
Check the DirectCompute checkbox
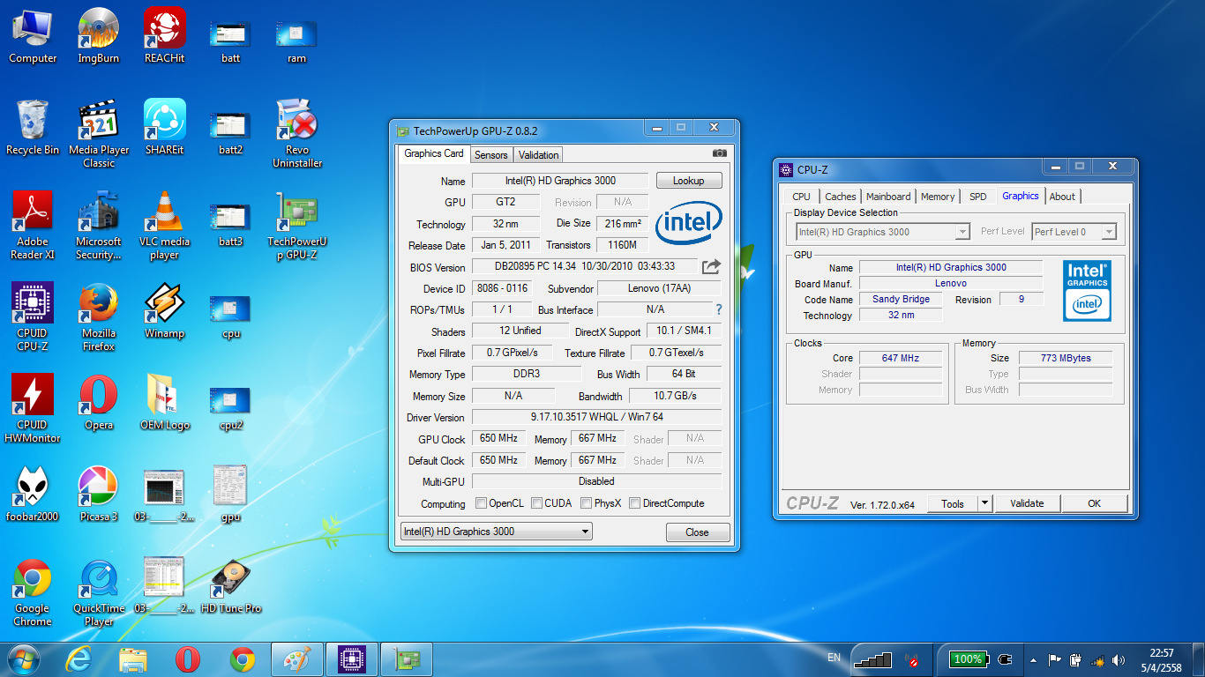634,503
